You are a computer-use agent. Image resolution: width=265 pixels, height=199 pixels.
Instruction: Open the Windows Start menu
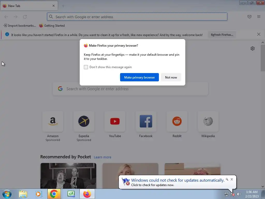(7, 194)
